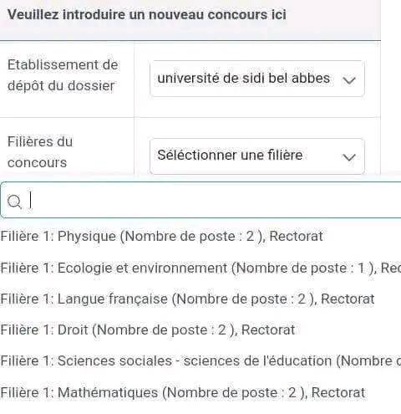This screenshot has width=401, height=414.
Task: Click the 'Veuillez introduire un nouveau concours ici' heading
Action: click(147, 14)
